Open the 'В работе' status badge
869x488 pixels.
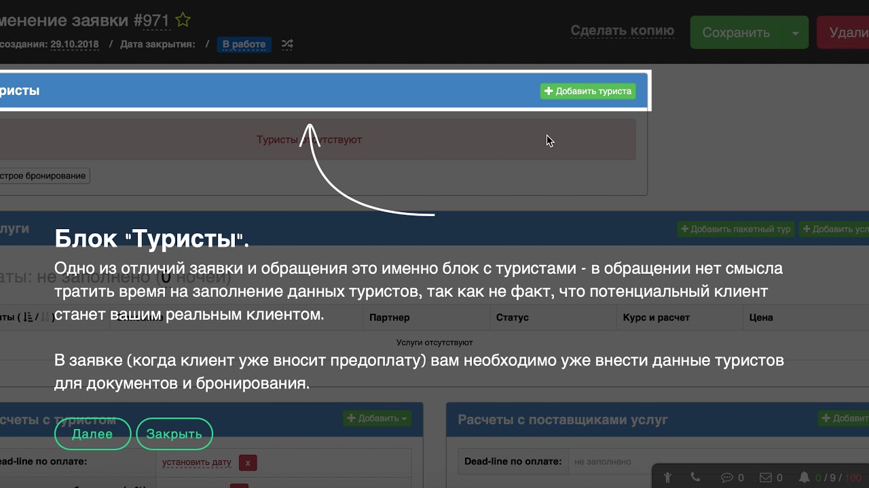[244, 44]
